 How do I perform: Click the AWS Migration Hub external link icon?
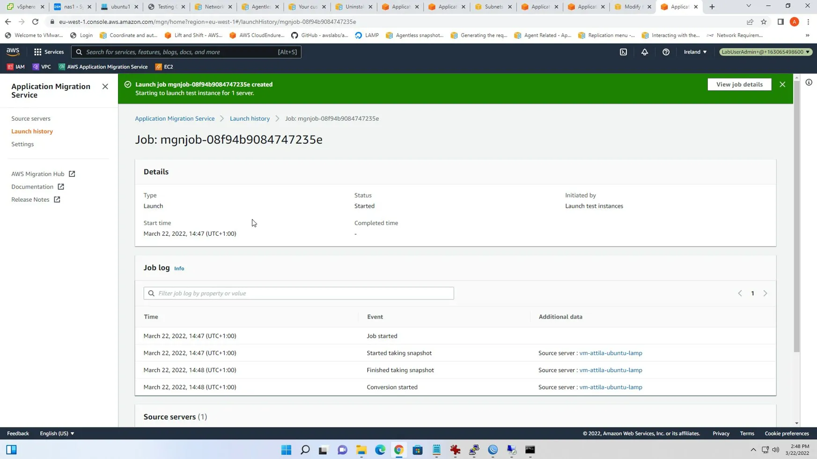[x=72, y=174]
